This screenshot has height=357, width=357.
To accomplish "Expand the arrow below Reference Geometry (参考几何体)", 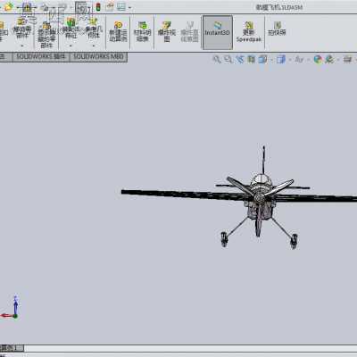I will (x=94, y=46).
